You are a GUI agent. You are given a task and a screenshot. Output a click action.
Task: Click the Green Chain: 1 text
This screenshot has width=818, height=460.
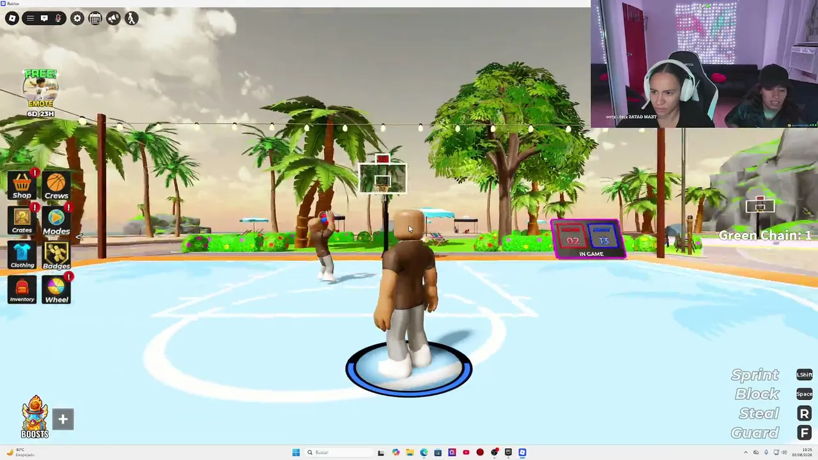[x=765, y=236]
